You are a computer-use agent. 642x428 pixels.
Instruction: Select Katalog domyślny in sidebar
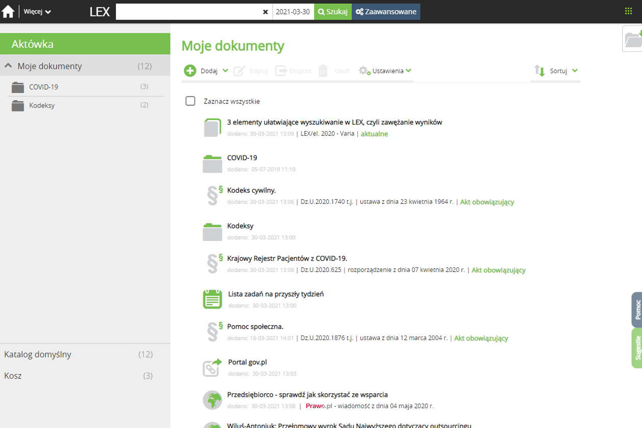point(38,354)
